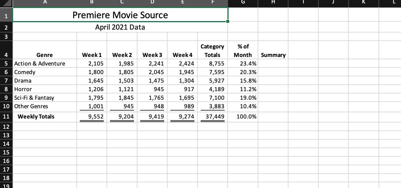Viewport: 401px width, 188px height.
Task: Click row 11 header number
Action: [6, 117]
